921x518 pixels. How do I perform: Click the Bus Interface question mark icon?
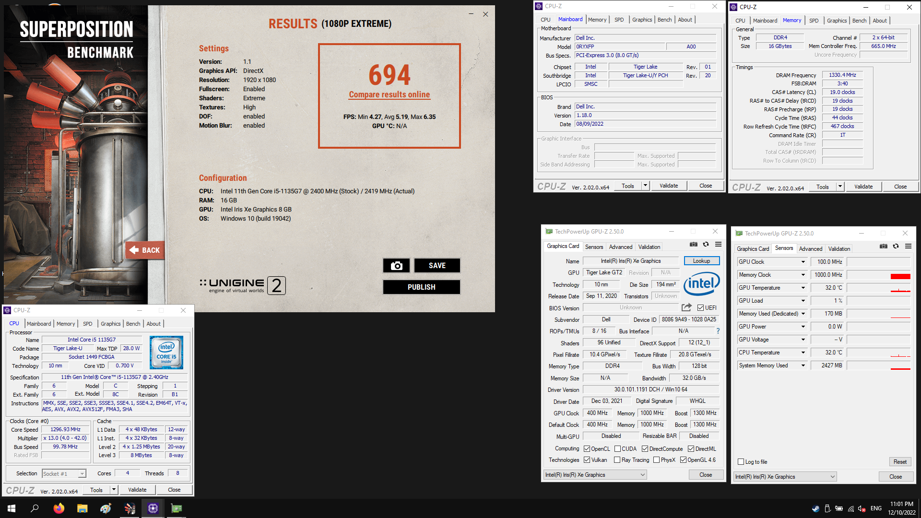pyautogui.click(x=718, y=331)
